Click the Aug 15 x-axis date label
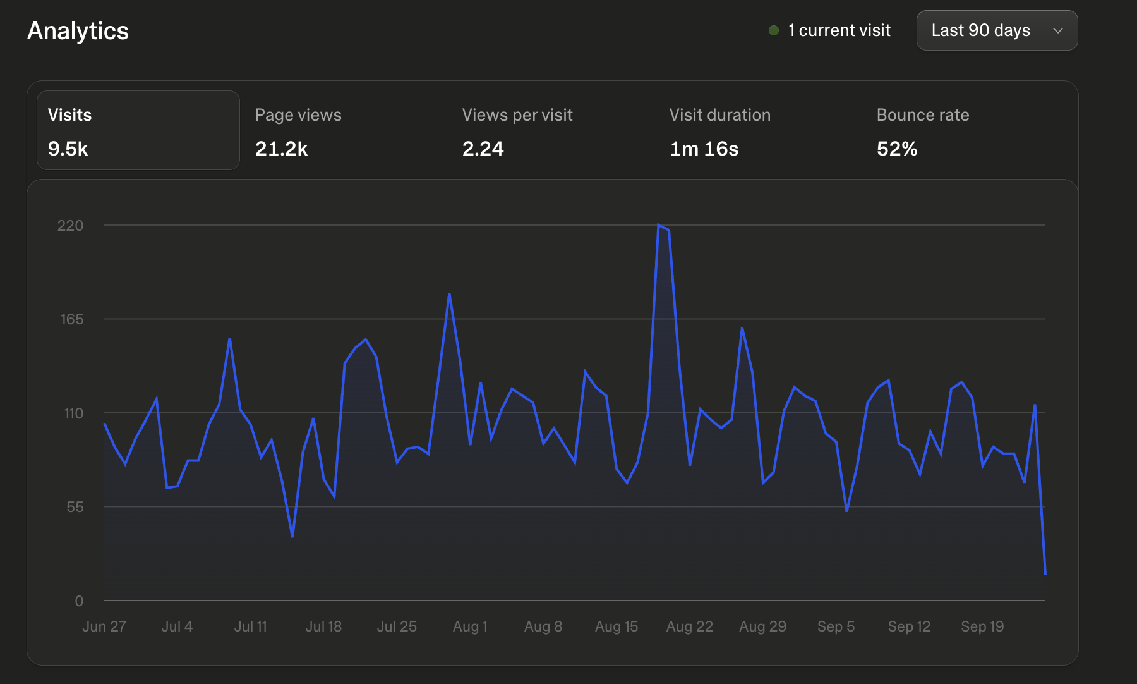Viewport: 1137px width, 684px height. coord(617,626)
